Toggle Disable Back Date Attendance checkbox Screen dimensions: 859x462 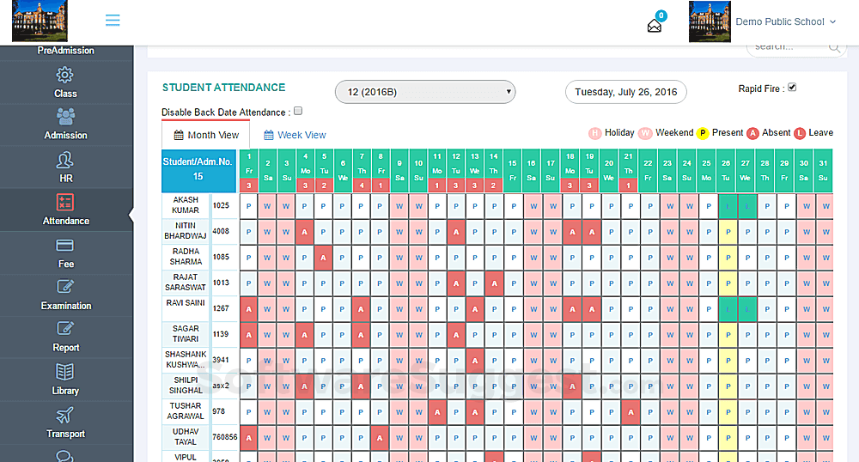[298, 111]
